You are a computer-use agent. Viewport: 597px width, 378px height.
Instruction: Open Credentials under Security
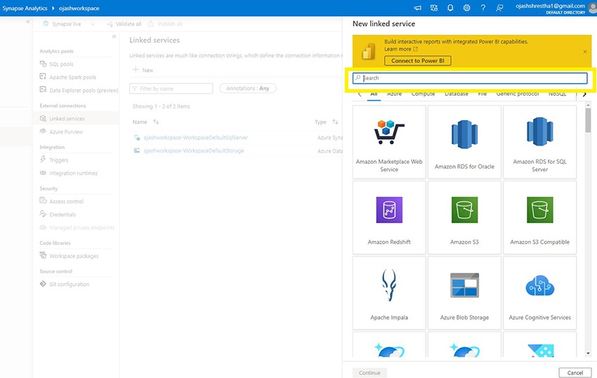[58, 214]
